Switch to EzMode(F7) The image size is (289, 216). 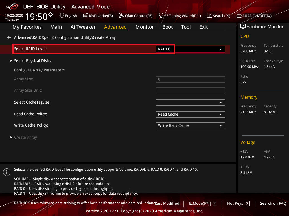(x=202, y=203)
